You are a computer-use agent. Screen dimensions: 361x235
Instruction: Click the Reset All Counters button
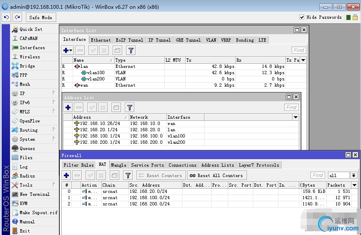click(x=216, y=175)
